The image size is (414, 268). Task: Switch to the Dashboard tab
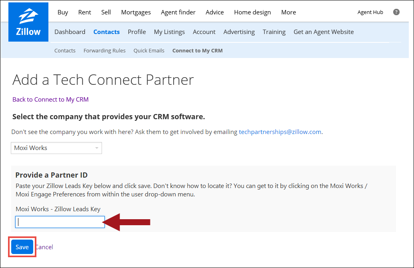tap(70, 32)
